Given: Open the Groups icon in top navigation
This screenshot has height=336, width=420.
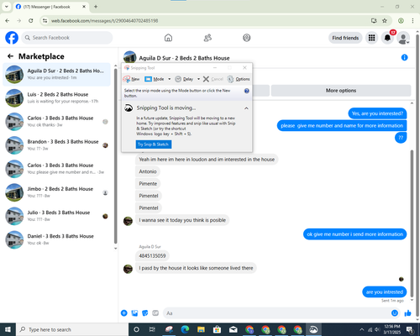Looking at the screenshot, I should (x=247, y=38).
